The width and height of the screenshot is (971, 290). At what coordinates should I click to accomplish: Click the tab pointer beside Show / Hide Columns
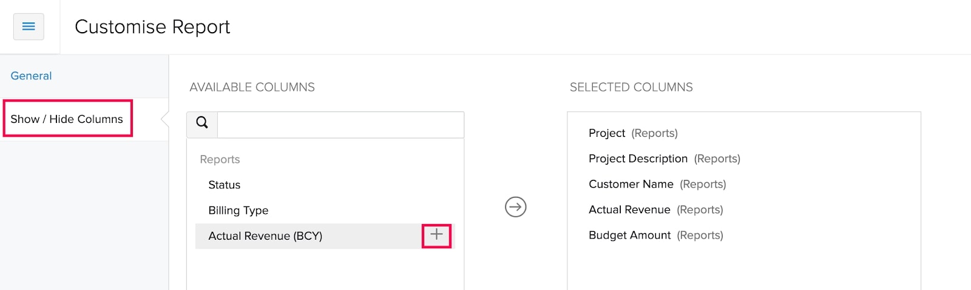pos(164,119)
